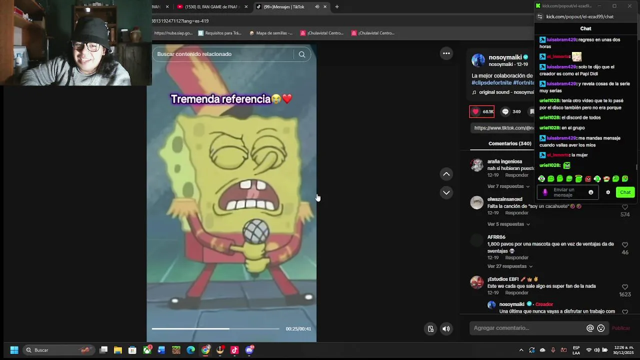This screenshot has height=360, width=640.
Task: Toggle the picture-in-picture mini player icon
Action: (430, 328)
